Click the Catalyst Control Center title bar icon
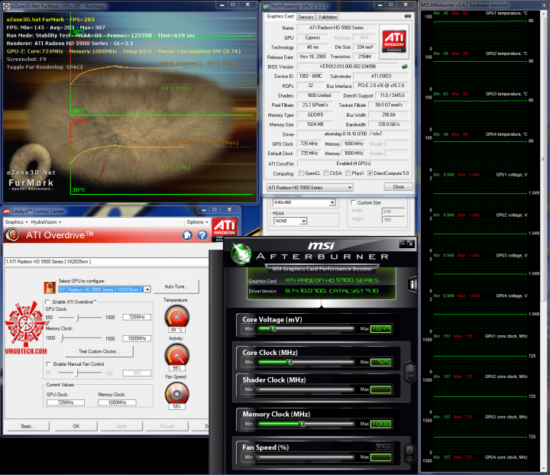Viewport: 550px width, 475px height. coord(6,212)
